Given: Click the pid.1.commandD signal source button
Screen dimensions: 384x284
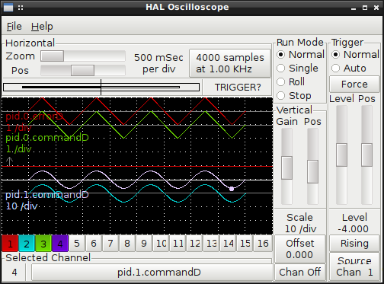Looking at the screenshot, I should pyautogui.click(x=152, y=273).
